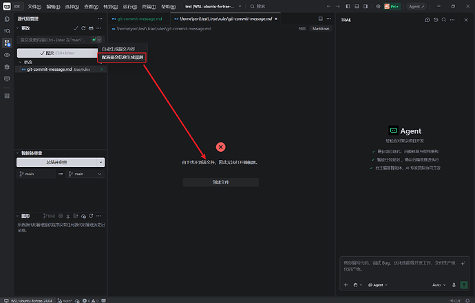Screen dimensions: 475x303
Task: Click the green send arrow in chat input
Action: pos(464,285)
